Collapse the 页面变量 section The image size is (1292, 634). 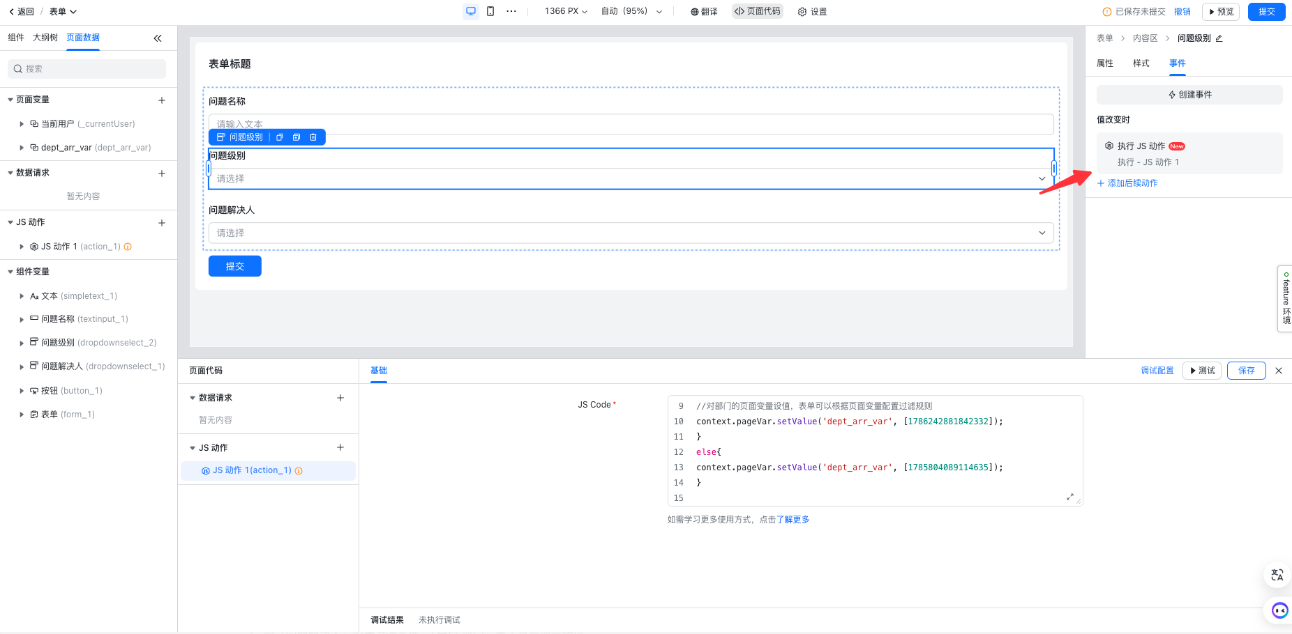coord(10,100)
